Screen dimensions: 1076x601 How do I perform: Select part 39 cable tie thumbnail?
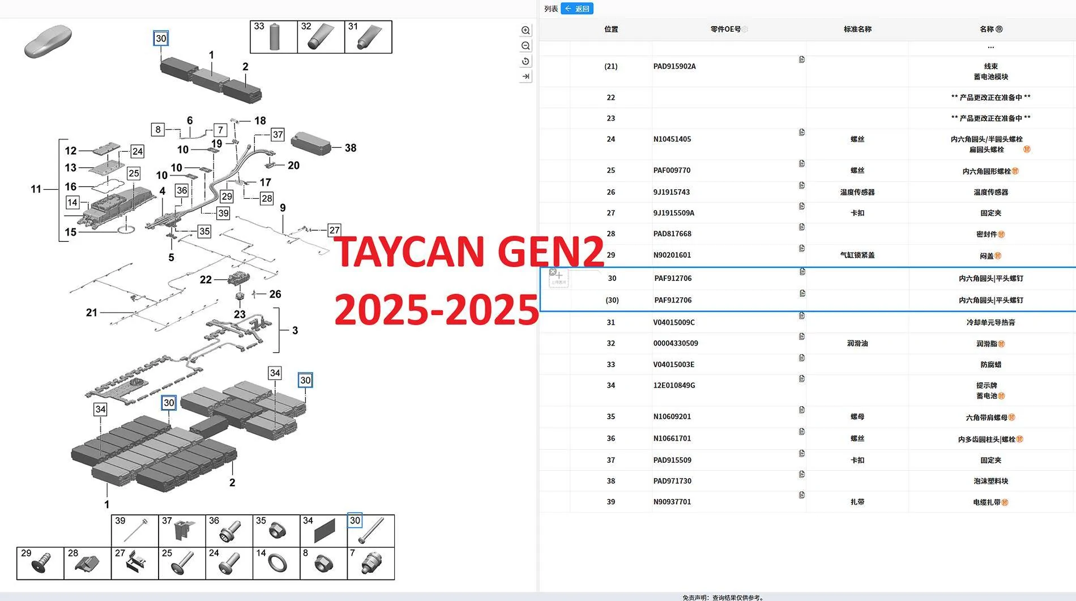pyautogui.click(x=135, y=531)
